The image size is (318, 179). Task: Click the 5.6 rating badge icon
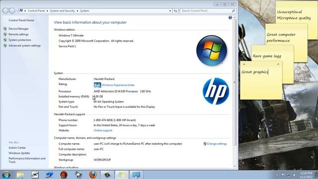(97, 85)
